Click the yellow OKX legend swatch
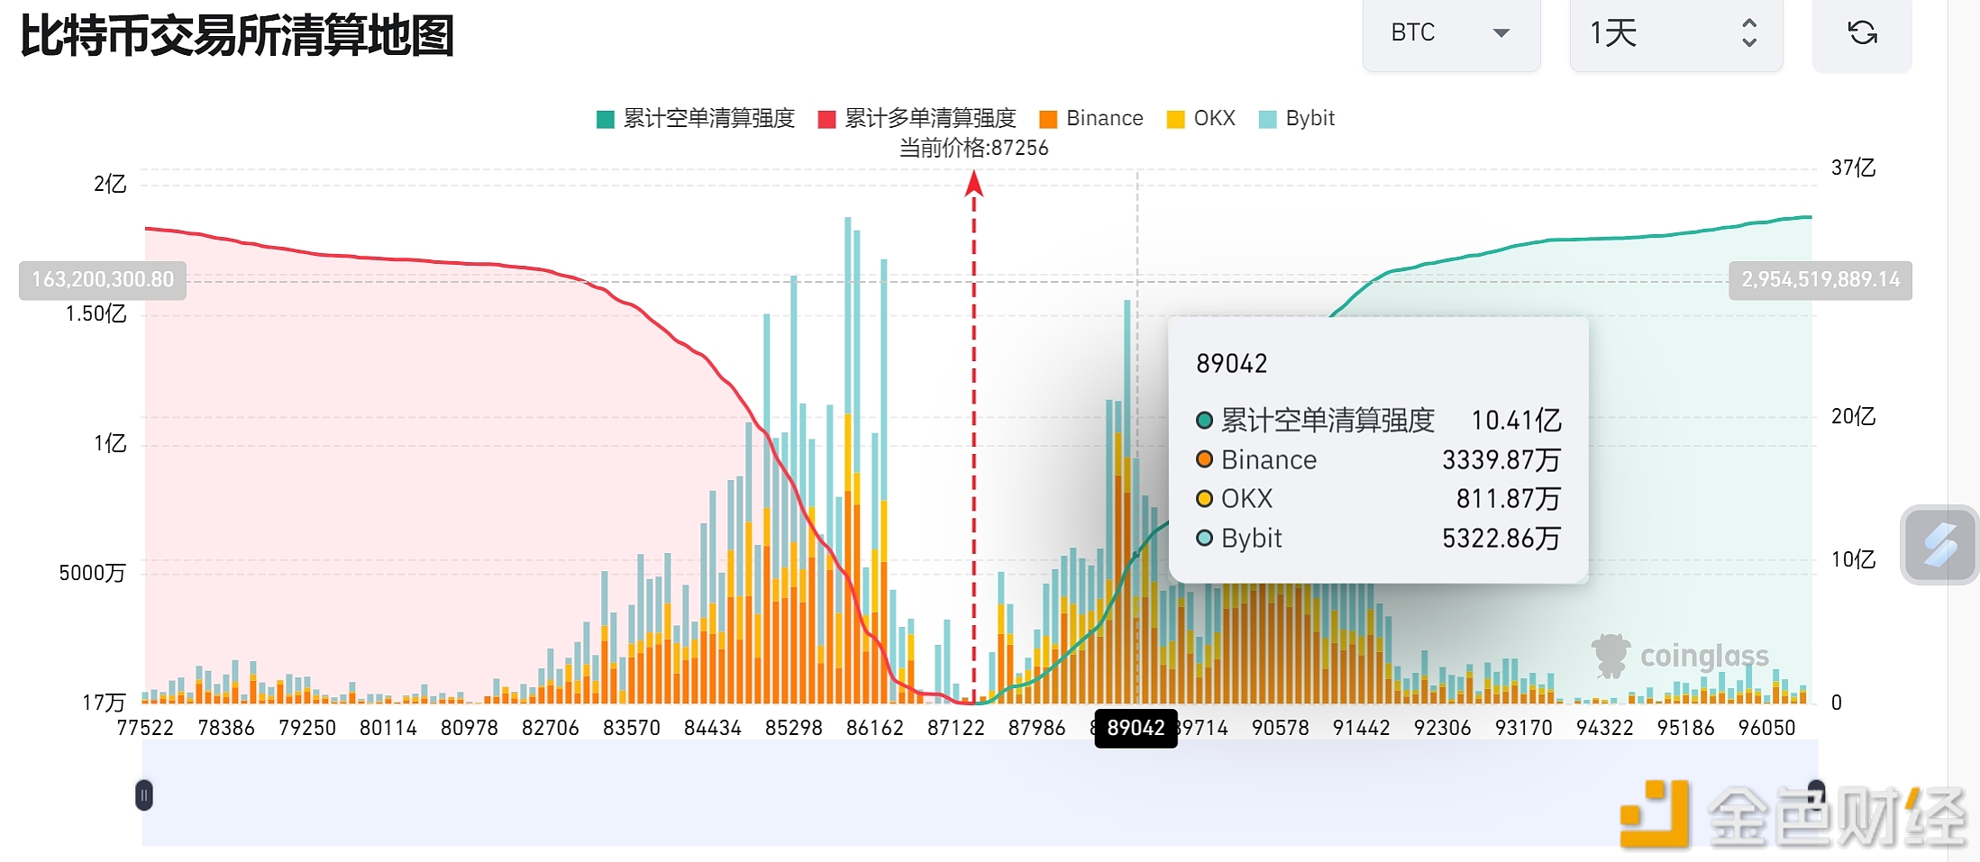The width and height of the screenshot is (1980, 862). [1175, 119]
